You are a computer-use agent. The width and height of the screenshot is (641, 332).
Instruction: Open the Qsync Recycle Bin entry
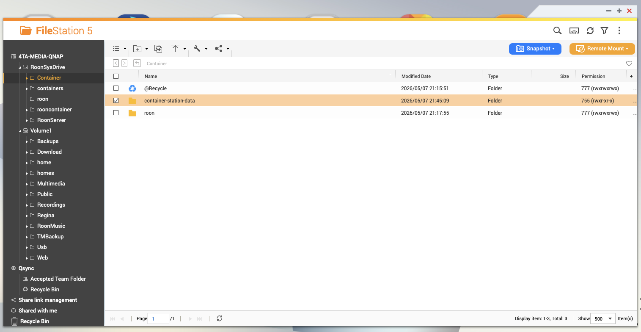click(x=44, y=289)
